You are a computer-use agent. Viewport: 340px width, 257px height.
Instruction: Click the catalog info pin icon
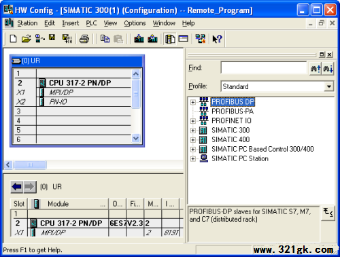328,213
